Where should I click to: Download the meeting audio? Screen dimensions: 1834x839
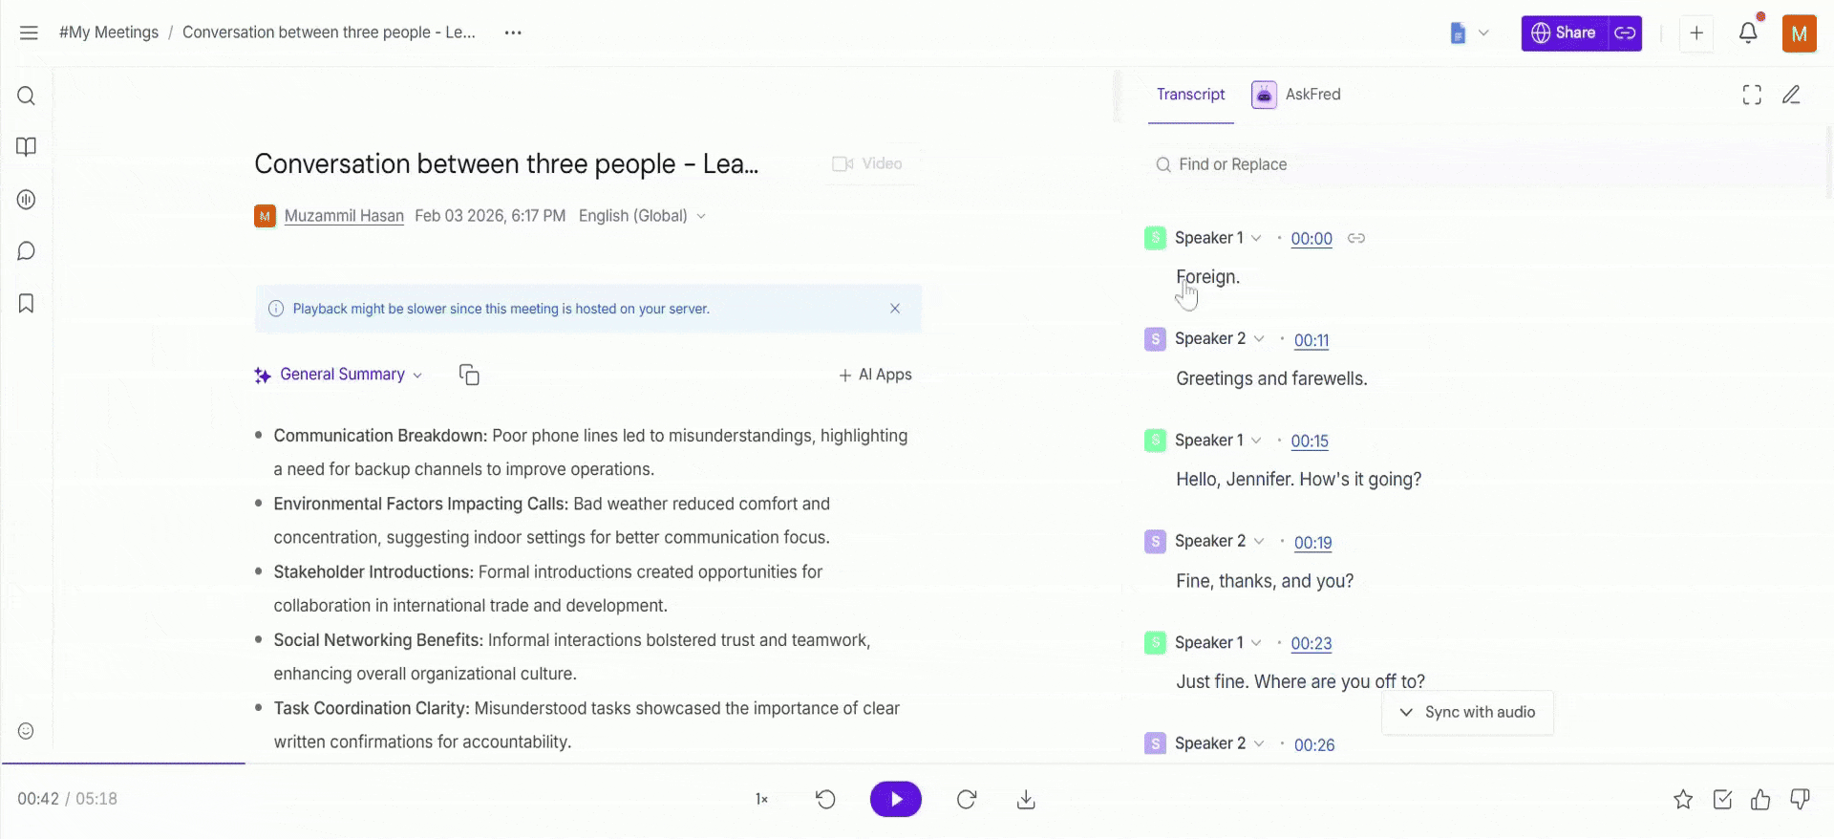(1026, 800)
